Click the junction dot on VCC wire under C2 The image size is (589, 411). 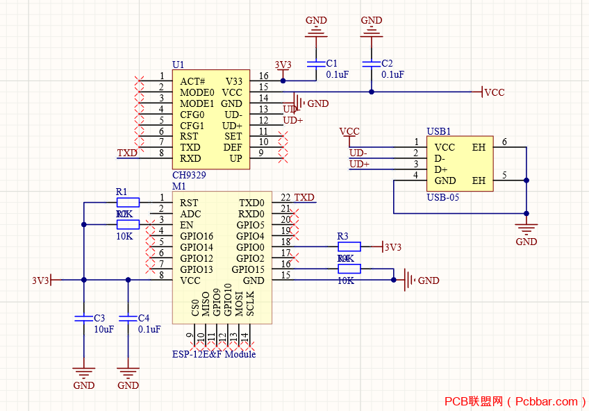point(371,92)
